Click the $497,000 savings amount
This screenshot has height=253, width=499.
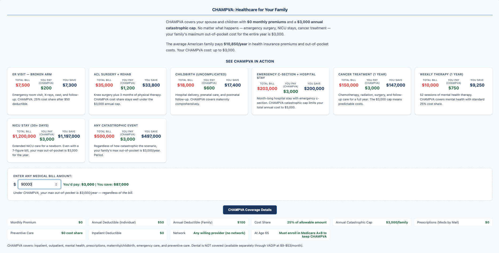click(151, 136)
